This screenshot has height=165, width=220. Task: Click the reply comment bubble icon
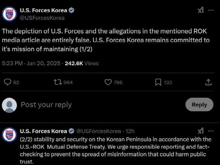pos(8,82)
